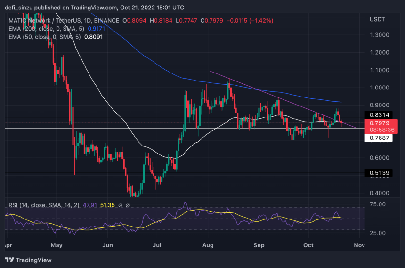Click the low price L0.7747
The image size is (405, 268).
(x=186, y=21)
